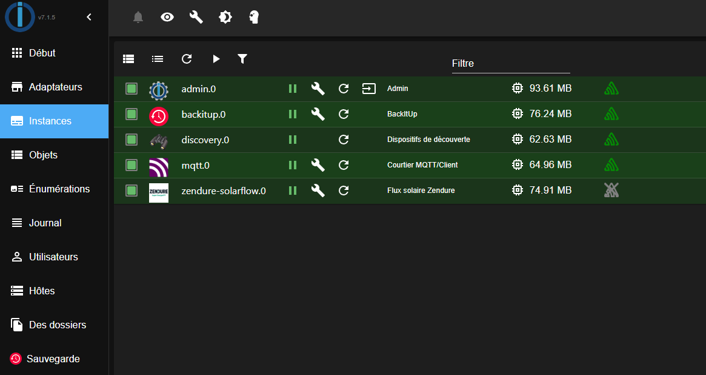Click memory chip icon beside 93.61 MB
This screenshot has width=706, height=375.
coord(518,89)
